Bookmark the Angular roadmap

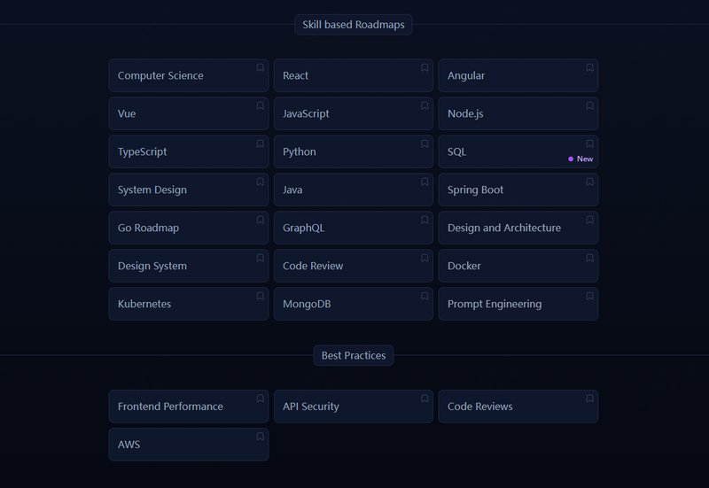[x=590, y=68]
